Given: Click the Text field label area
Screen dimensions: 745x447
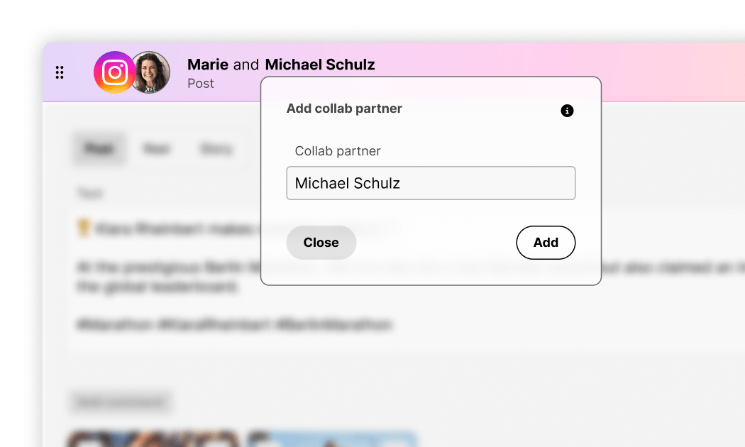Looking at the screenshot, I should [89, 192].
